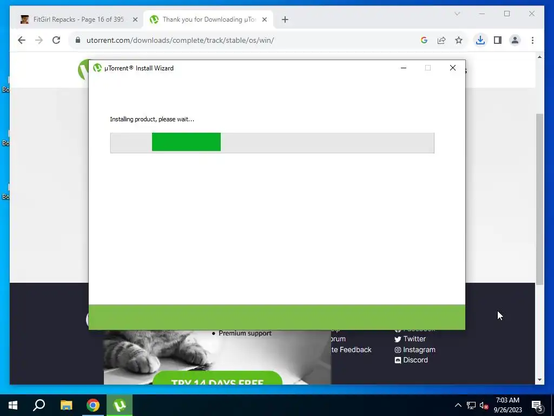
Task: Open the Google search icon in address bar
Action: pos(424,40)
